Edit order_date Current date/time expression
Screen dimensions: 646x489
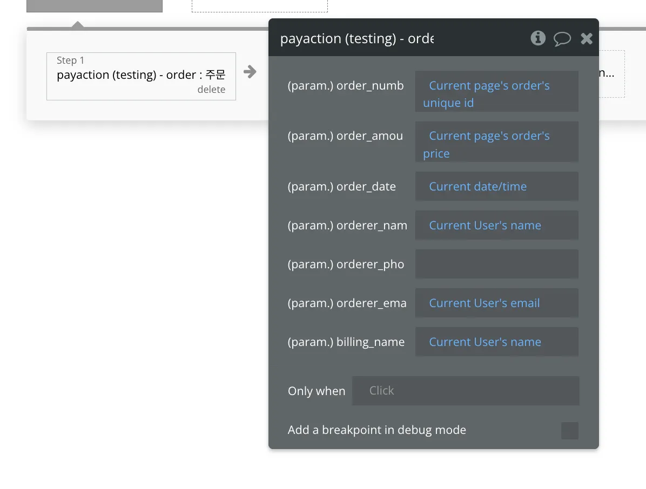click(x=477, y=187)
